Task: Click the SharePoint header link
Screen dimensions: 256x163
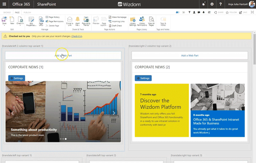Action: click(x=47, y=4)
